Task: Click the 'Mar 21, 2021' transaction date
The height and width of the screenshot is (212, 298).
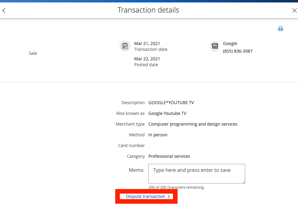Action: pyautogui.click(x=147, y=44)
